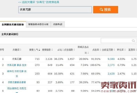The height and width of the screenshot is (93, 137).
Task: Sort by 直通车 column arrows
Action: pos(136,50)
